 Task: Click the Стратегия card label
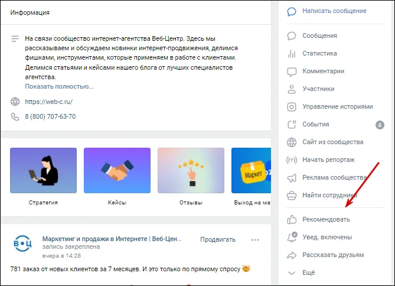(x=43, y=203)
